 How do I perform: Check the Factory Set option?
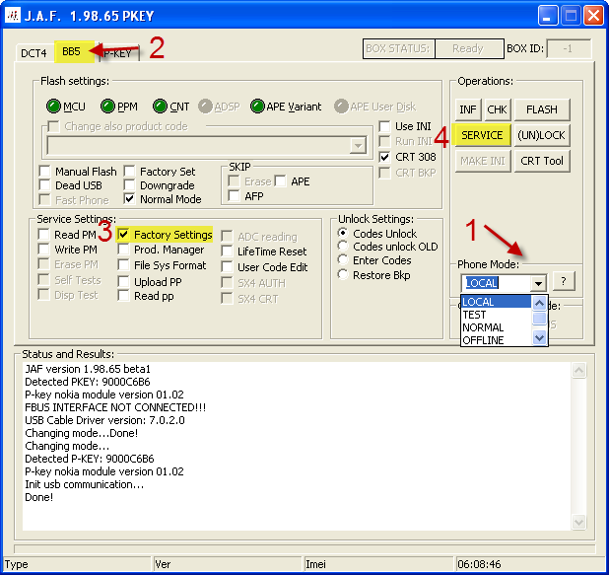point(129,171)
